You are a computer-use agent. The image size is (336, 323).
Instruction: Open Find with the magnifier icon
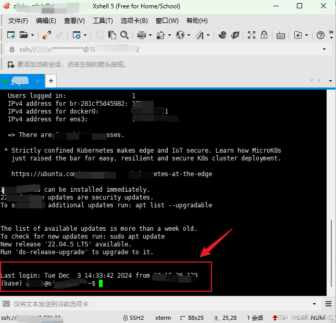[x=125, y=35]
